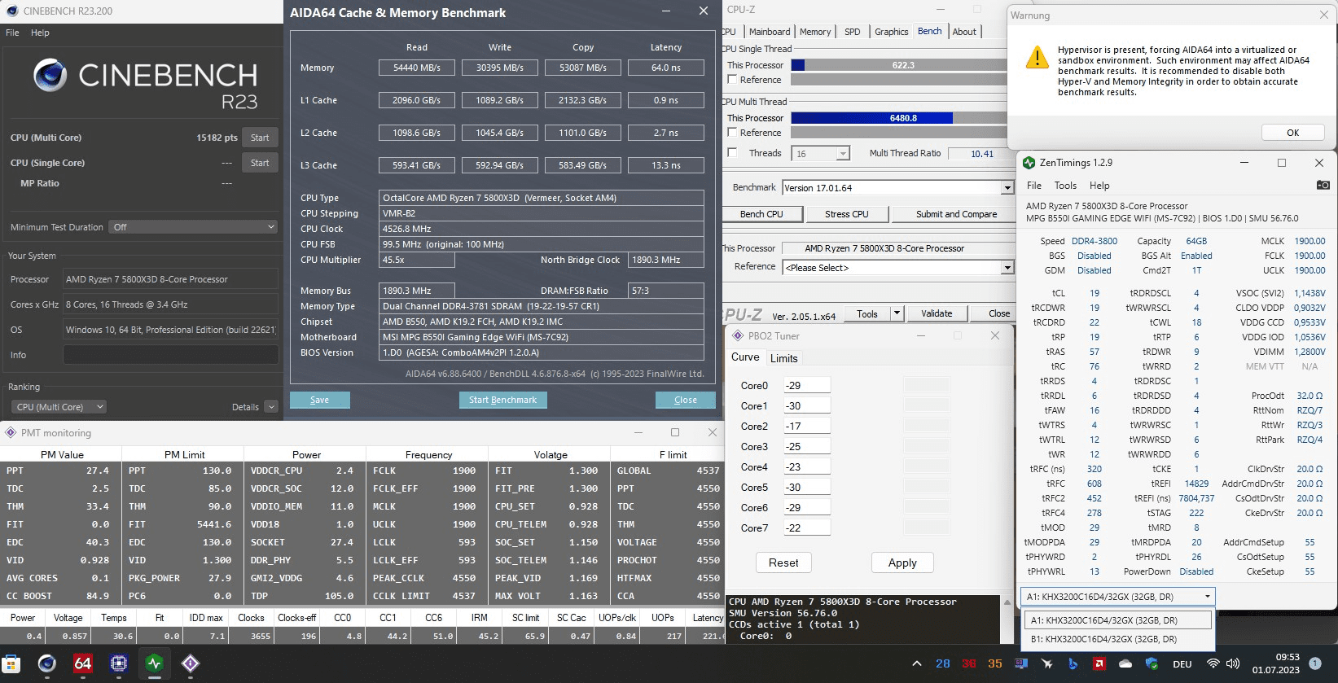Open CPU-Z taskbar icon
This screenshot has width=1338, height=683.
tap(119, 663)
